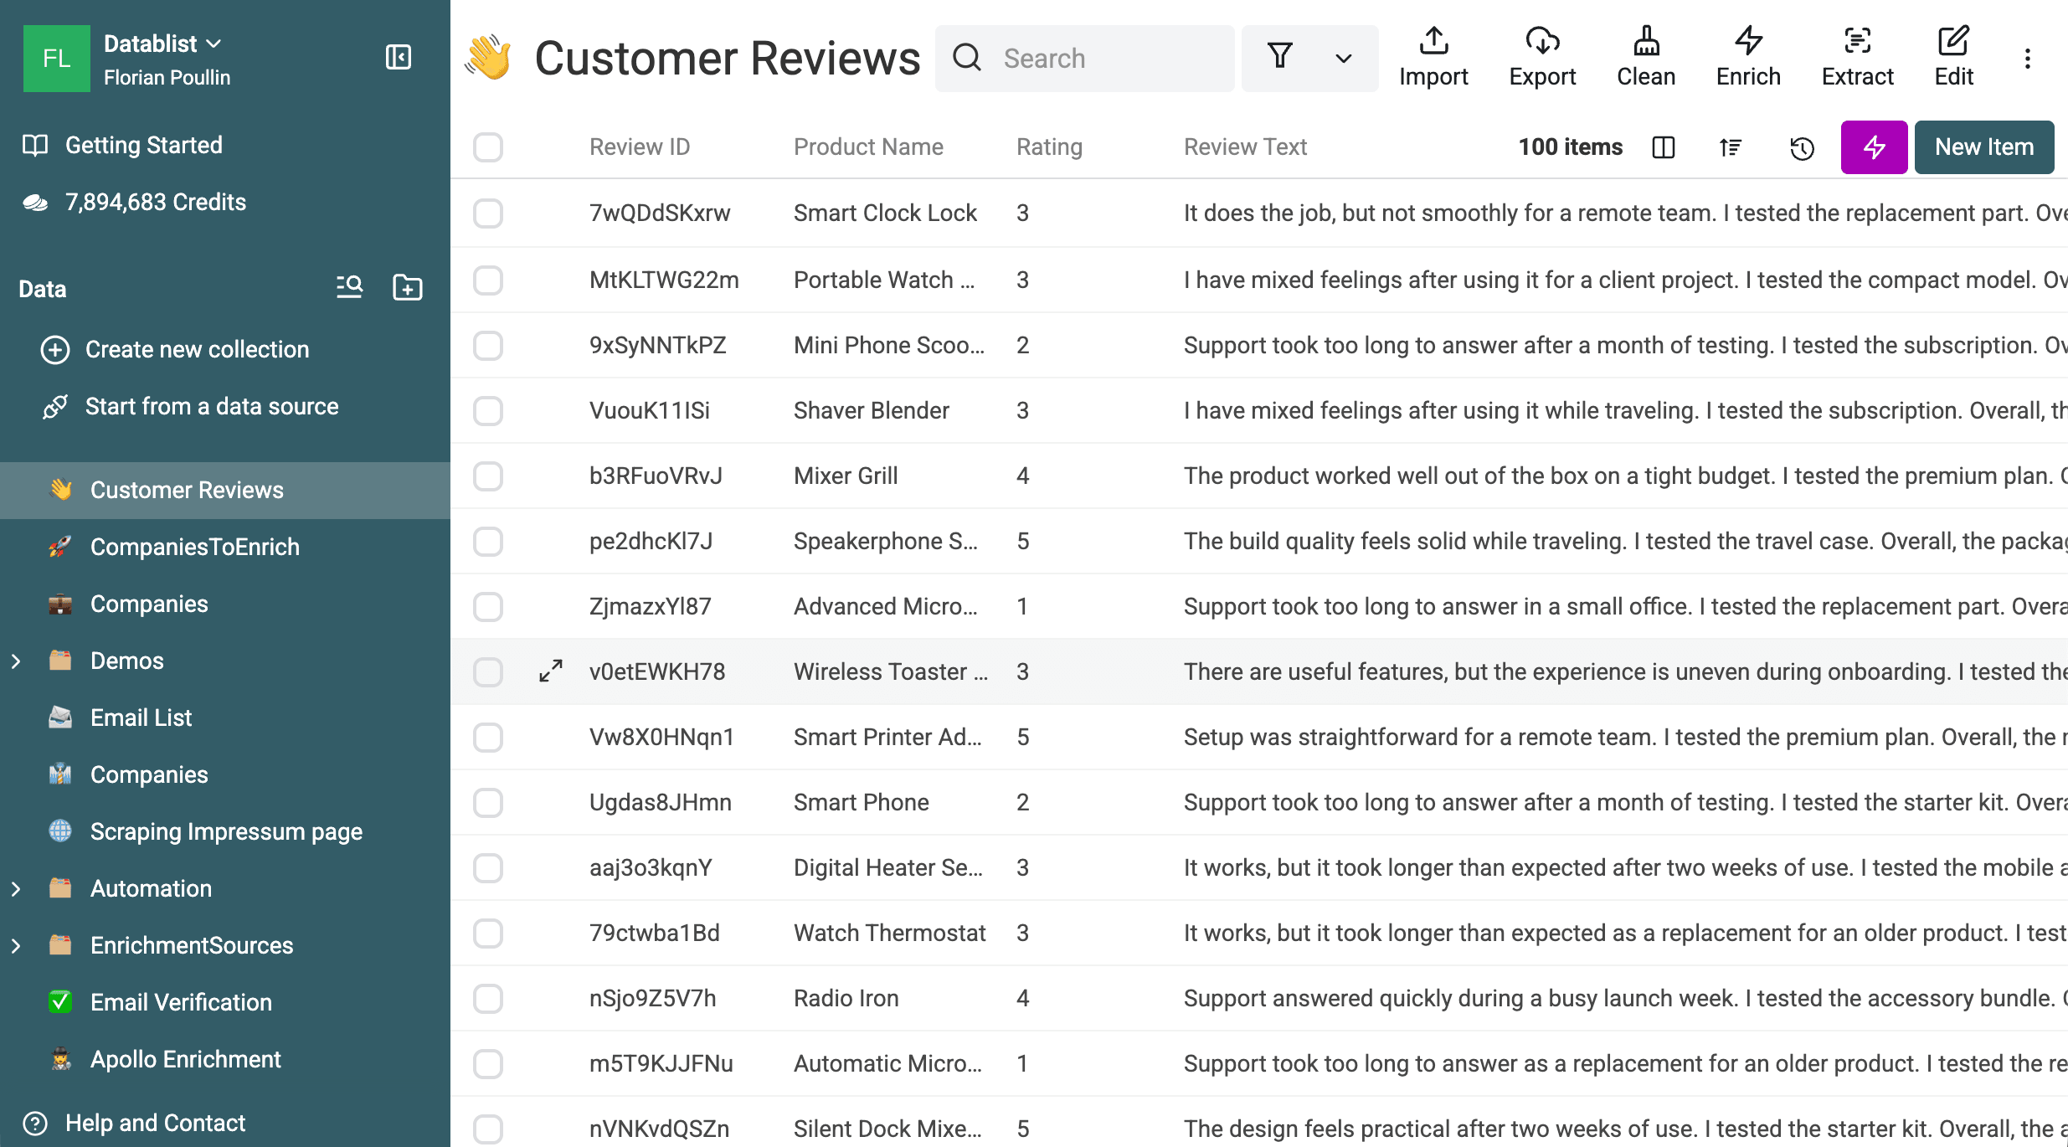2068x1147 pixels.
Task: Click Create new collection
Action: click(x=197, y=350)
